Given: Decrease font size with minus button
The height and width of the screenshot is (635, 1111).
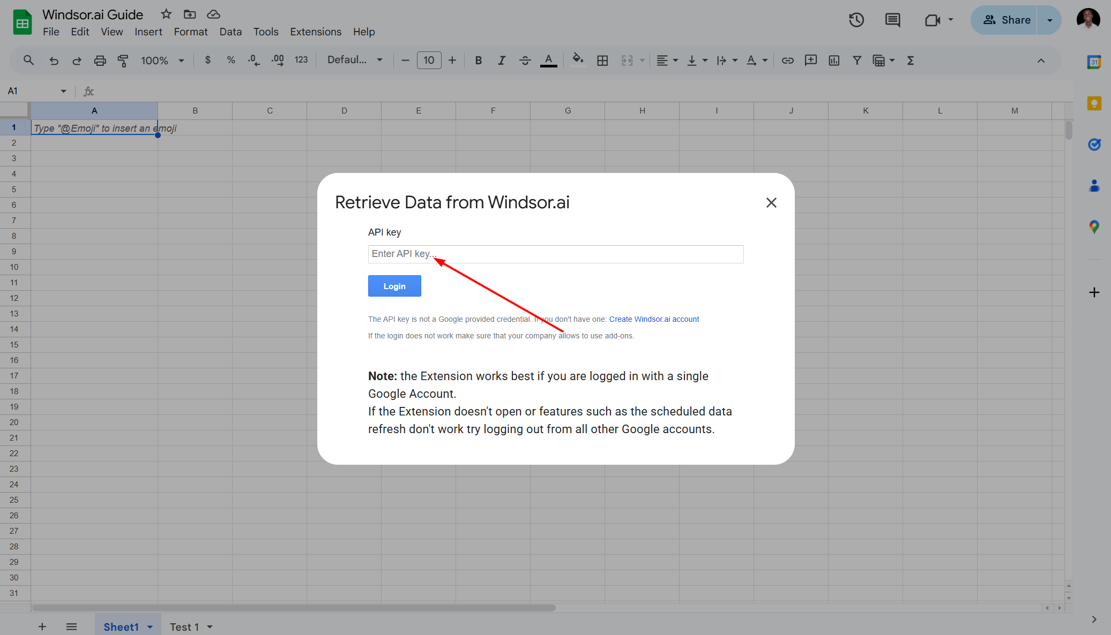Looking at the screenshot, I should coord(405,61).
